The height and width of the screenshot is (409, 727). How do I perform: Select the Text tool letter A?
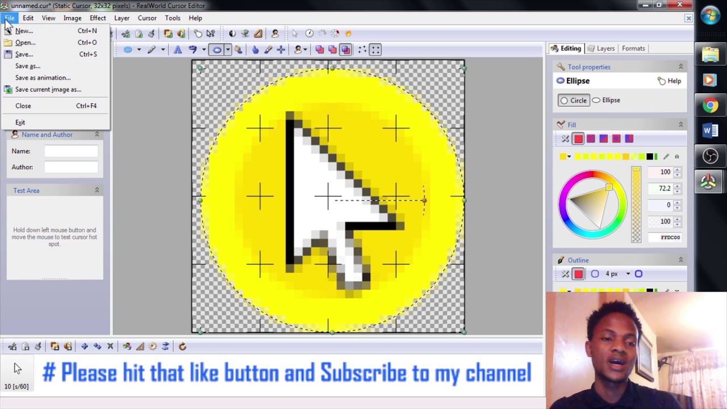click(x=178, y=50)
